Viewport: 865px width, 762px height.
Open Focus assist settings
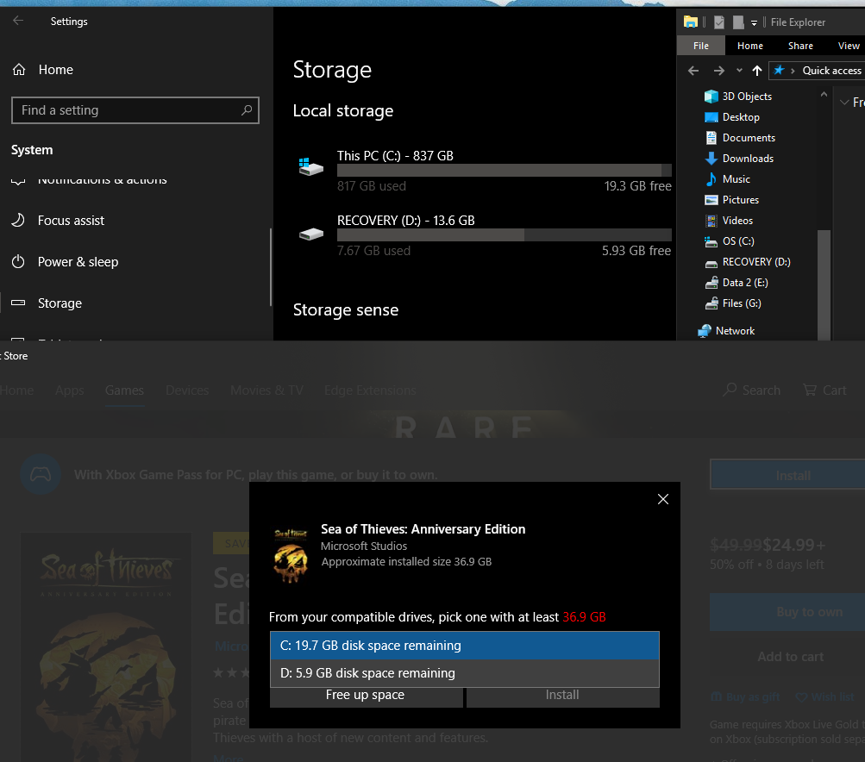point(58,221)
